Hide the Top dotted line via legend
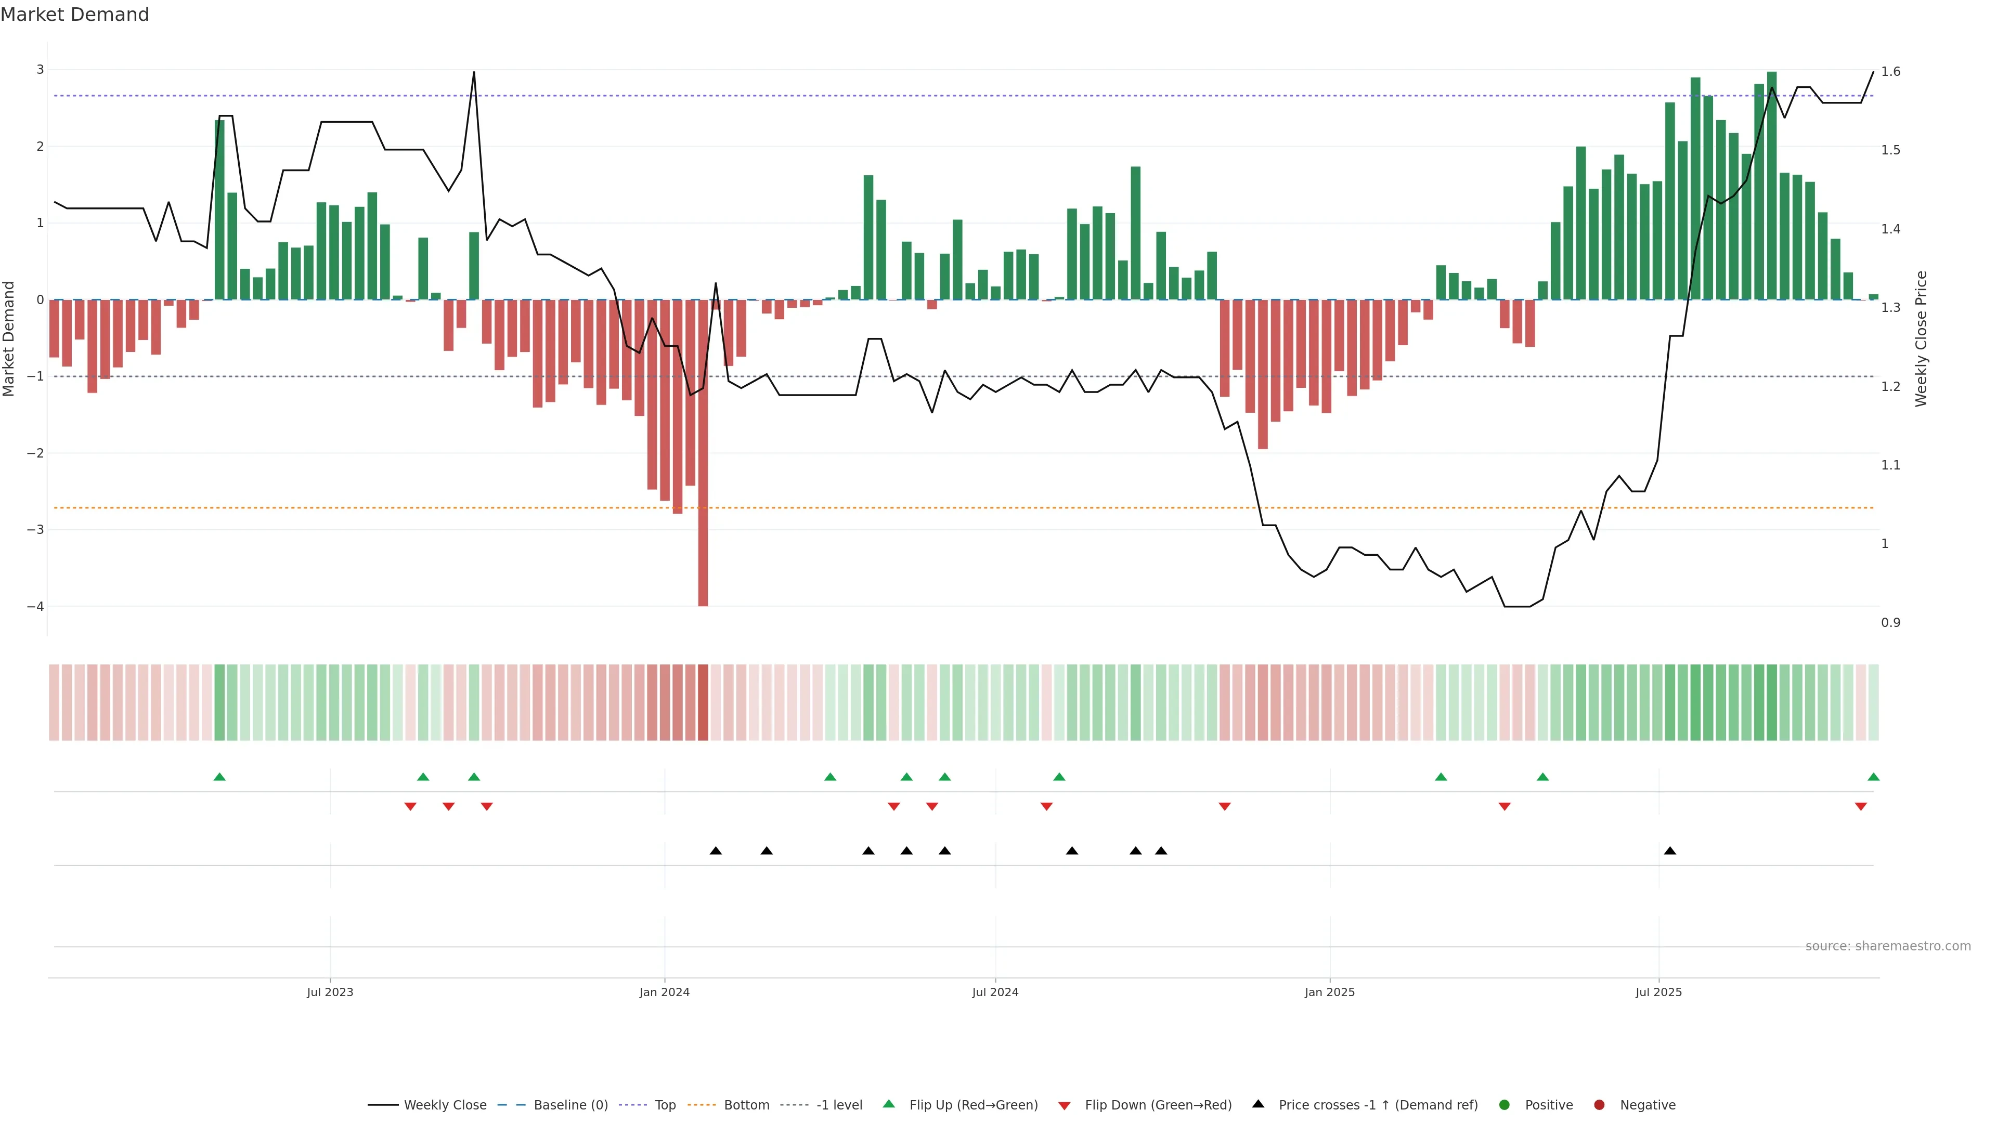The image size is (1997, 1123). tap(665, 1105)
